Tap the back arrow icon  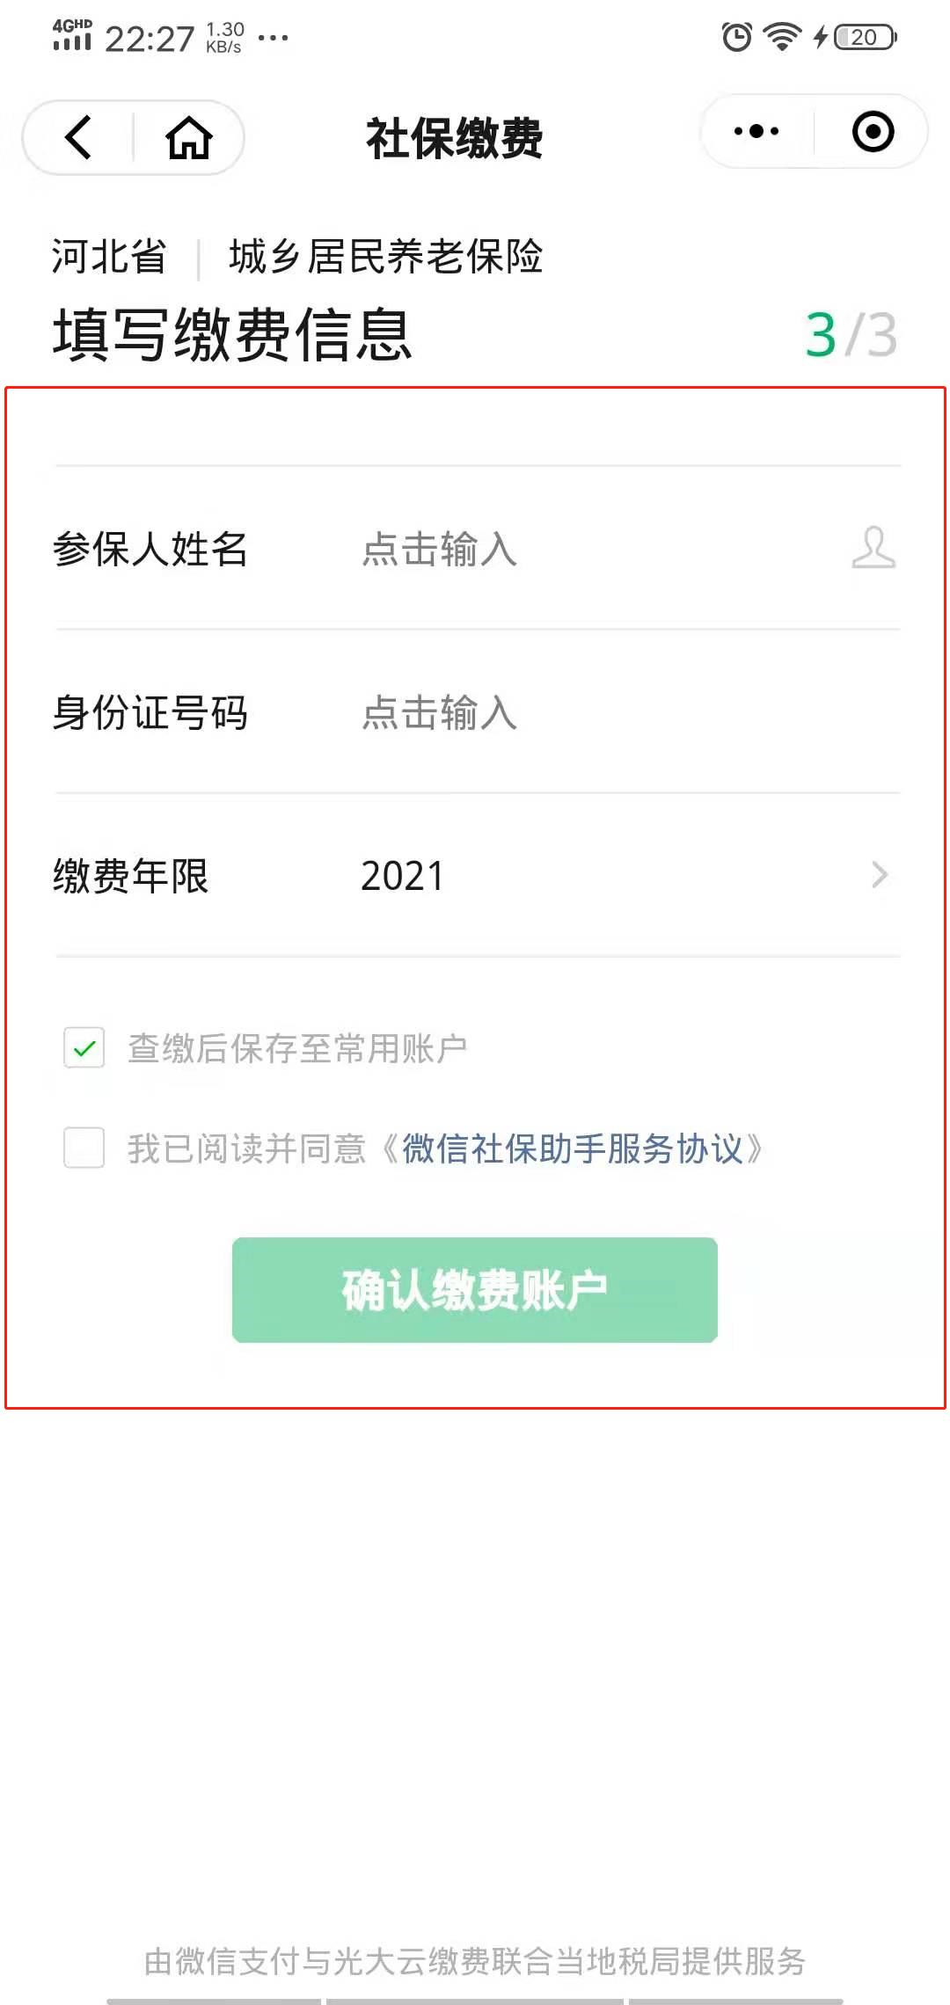tap(78, 137)
